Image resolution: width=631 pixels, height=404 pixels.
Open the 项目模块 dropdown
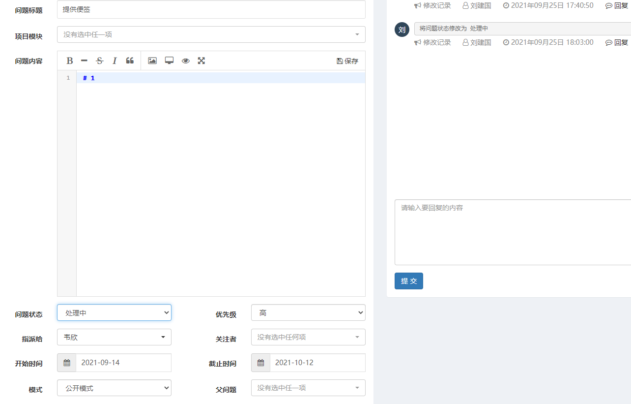211,34
